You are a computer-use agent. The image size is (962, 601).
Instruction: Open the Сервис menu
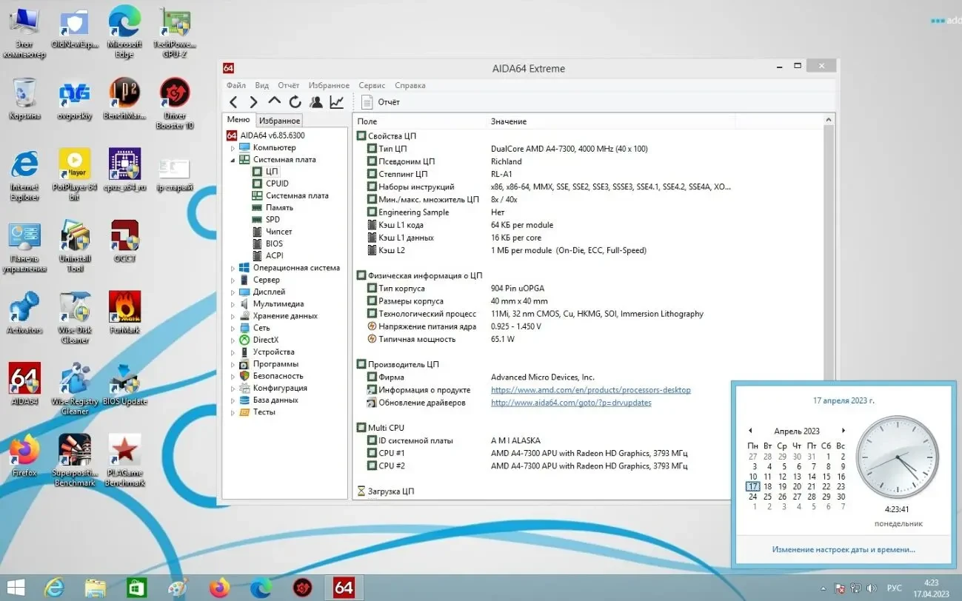(372, 85)
